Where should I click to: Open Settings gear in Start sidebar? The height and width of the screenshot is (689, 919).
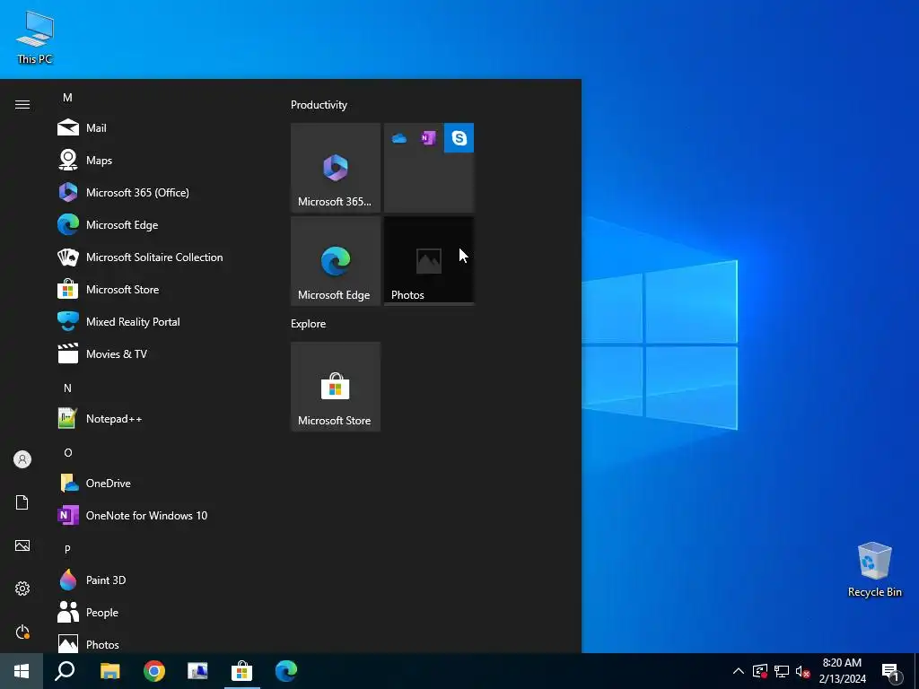pos(22,589)
